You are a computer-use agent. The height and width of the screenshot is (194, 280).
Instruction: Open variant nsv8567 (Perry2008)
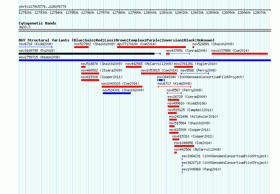[185, 90]
